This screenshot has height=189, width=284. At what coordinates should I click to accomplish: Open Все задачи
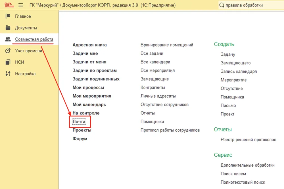coord(152,53)
